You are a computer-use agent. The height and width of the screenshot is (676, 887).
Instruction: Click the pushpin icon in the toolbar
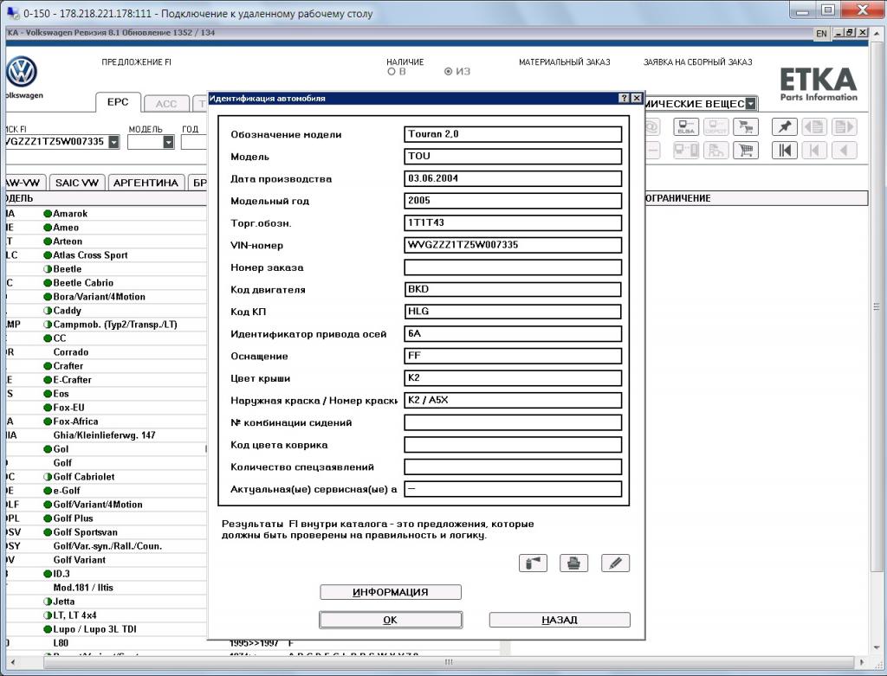coord(785,126)
